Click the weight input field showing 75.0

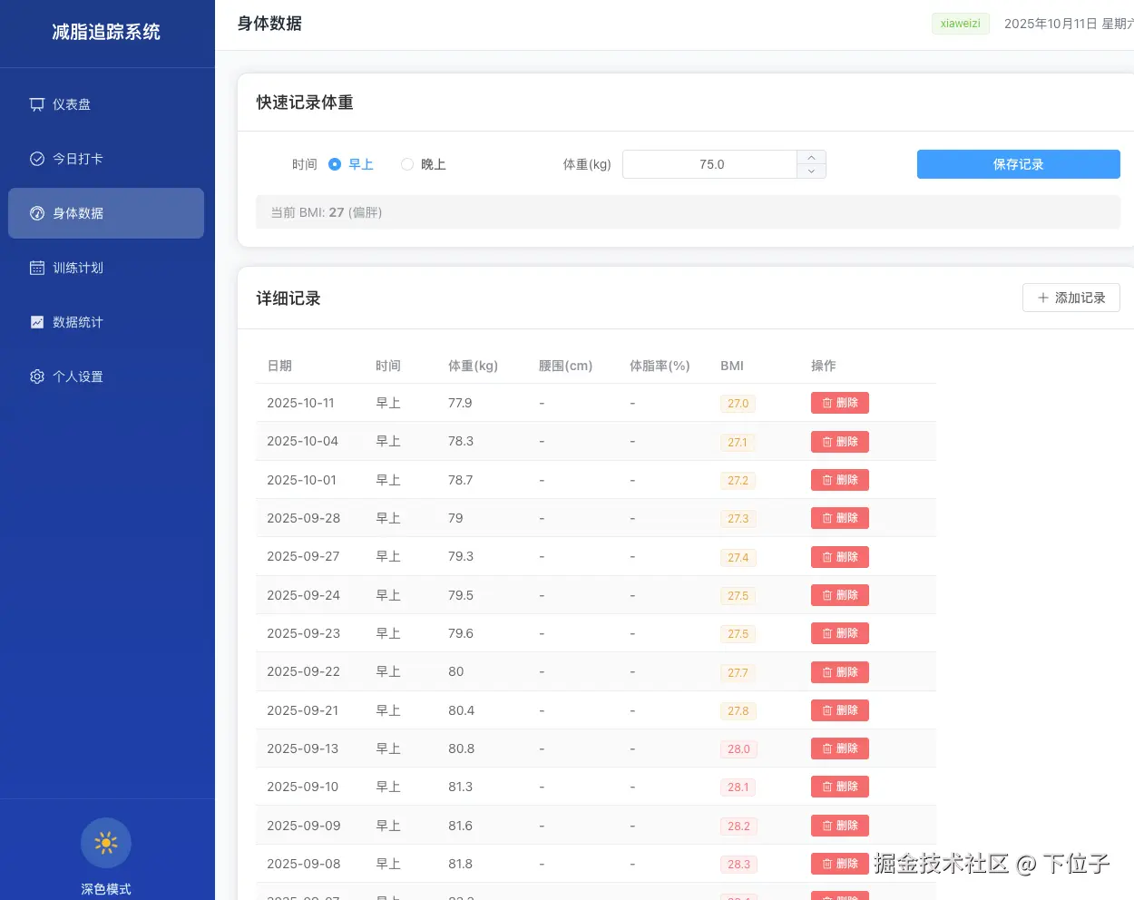point(711,164)
